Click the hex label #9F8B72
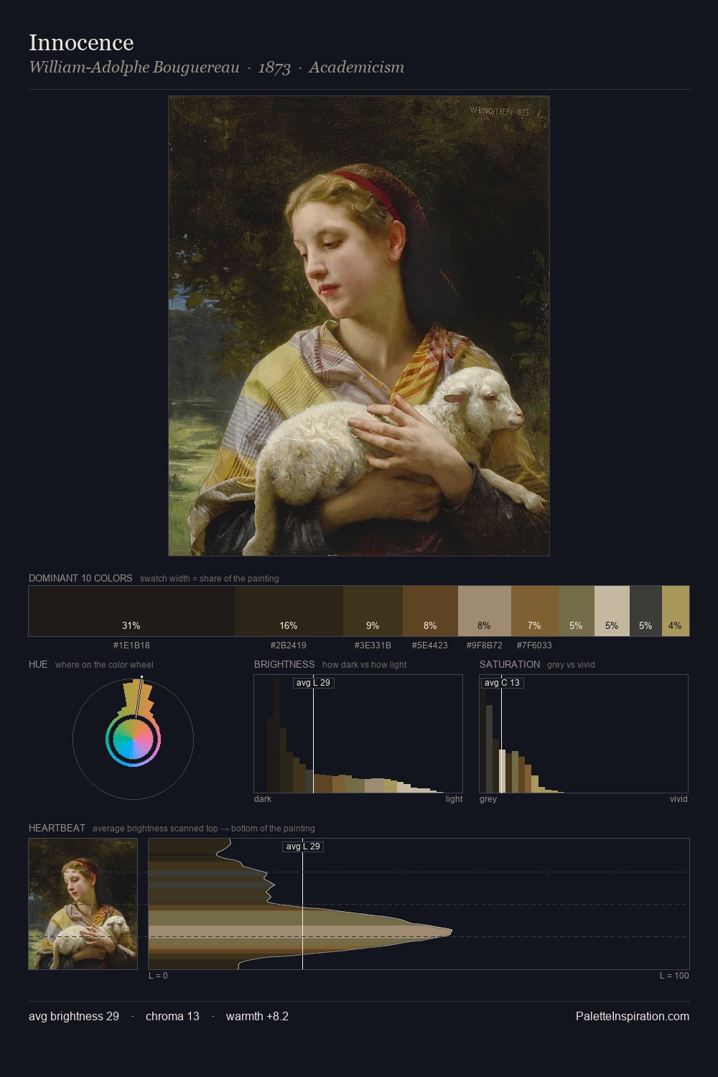Viewport: 718px width, 1077px height. [484, 645]
